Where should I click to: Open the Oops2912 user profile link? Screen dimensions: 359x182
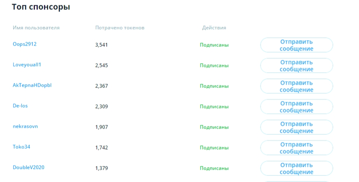[x=25, y=44]
